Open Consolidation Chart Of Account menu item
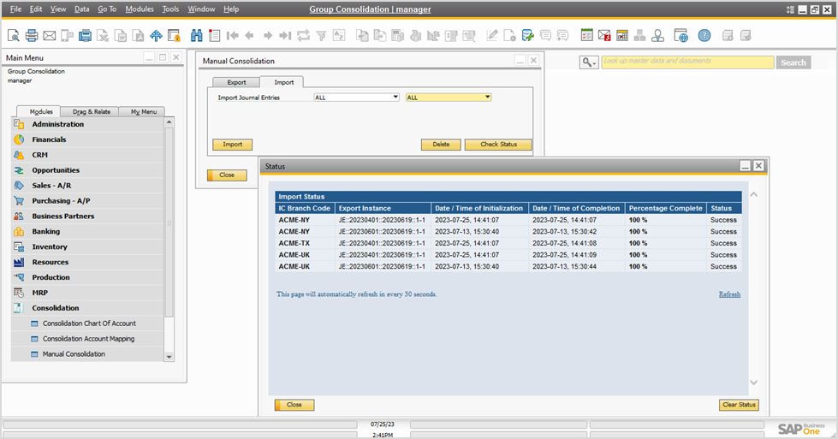Image resolution: width=838 pixels, height=439 pixels. 89,323
